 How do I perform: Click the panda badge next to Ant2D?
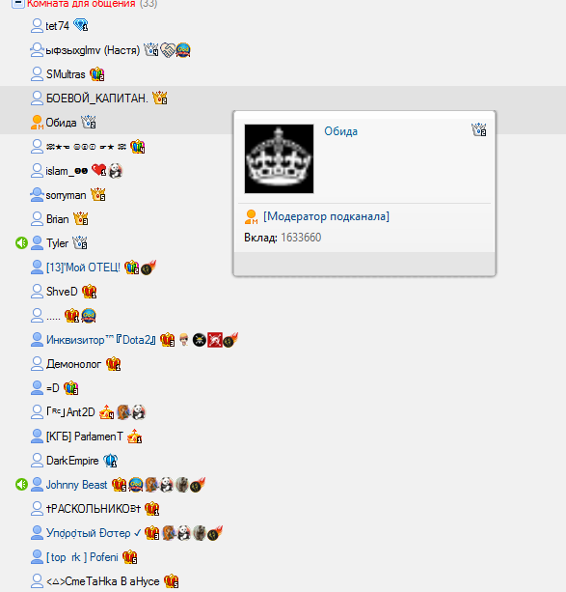[x=139, y=412]
